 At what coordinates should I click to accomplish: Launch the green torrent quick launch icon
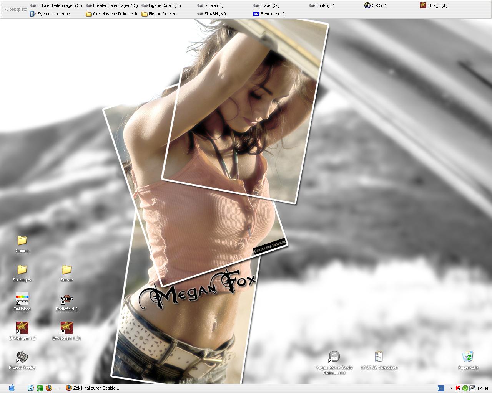click(40, 388)
